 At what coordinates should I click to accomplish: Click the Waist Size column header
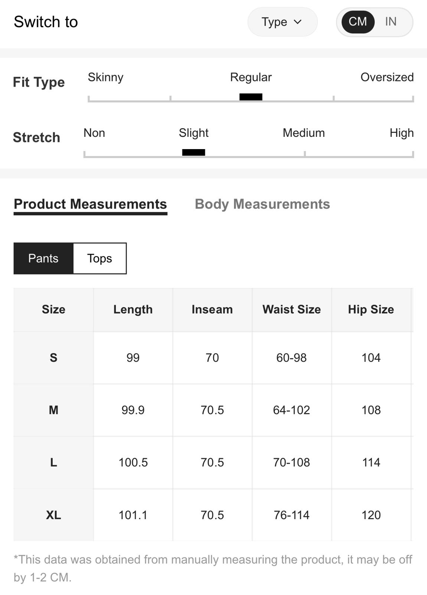tap(291, 309)
